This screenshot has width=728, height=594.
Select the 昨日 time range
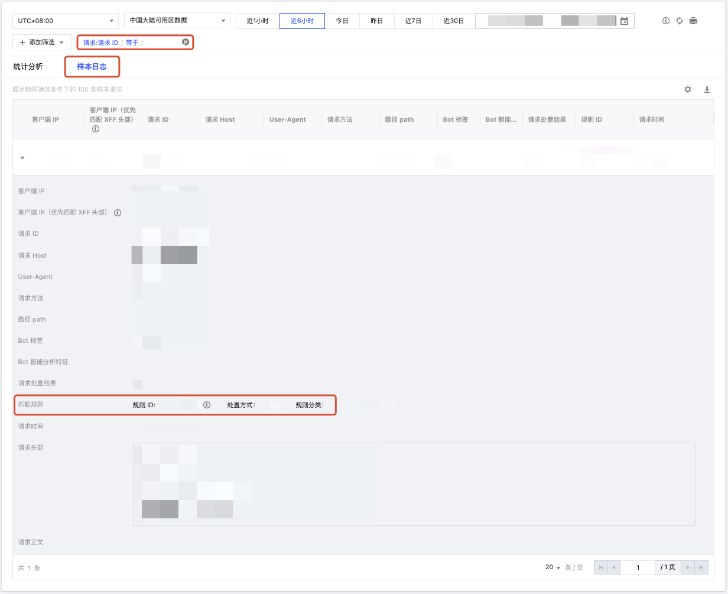pos(377,21)
